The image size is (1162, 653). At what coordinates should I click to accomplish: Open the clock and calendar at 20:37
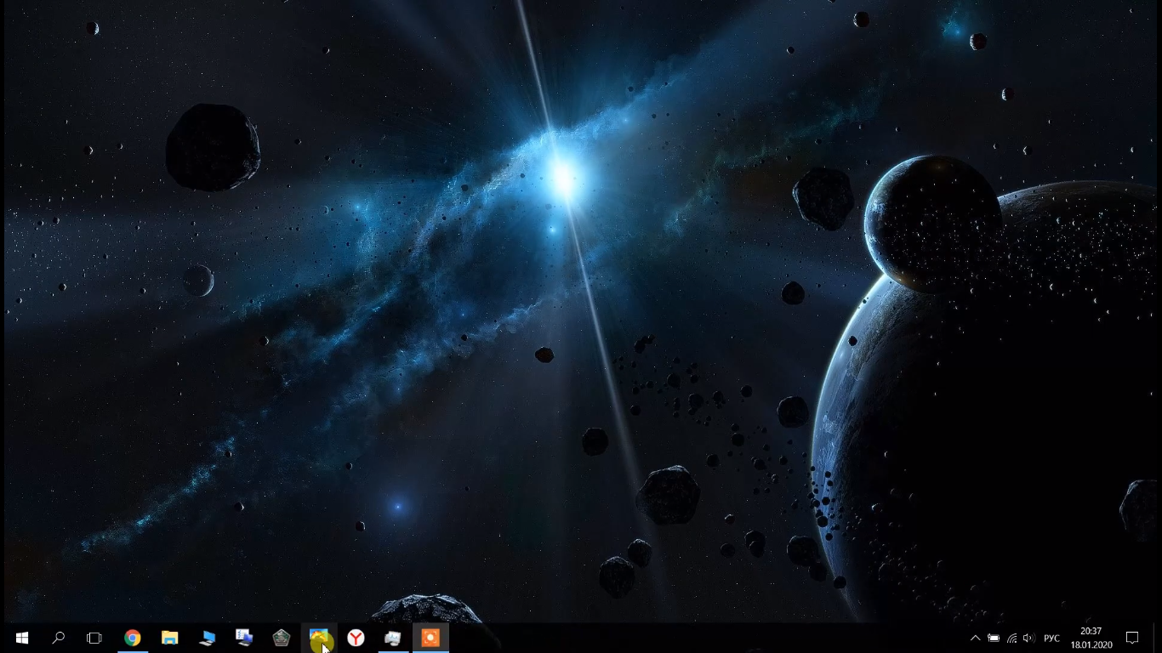[1091, 638]
